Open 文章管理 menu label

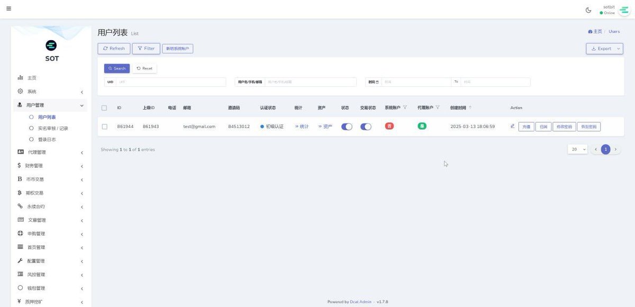point(37,220)
